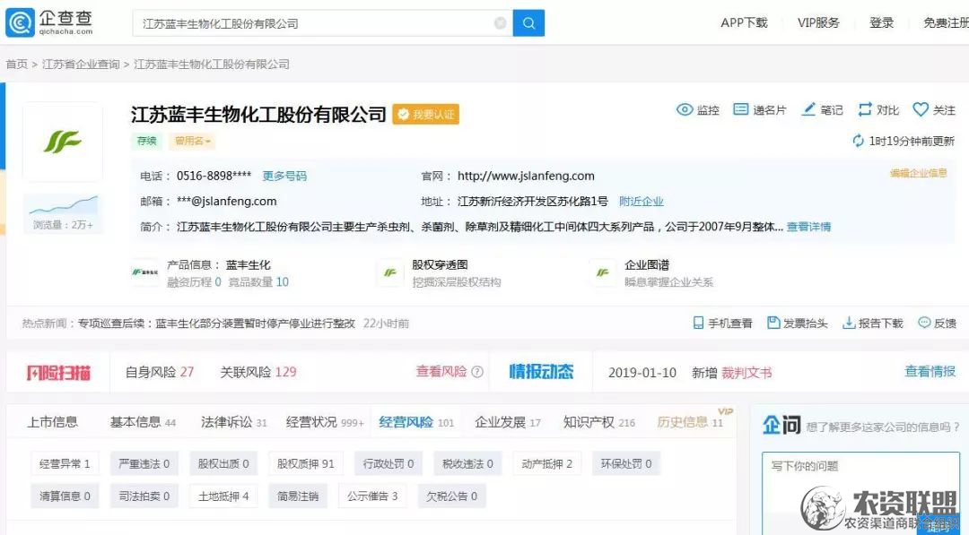Click 严重违法 0 filter

point(144,463)
